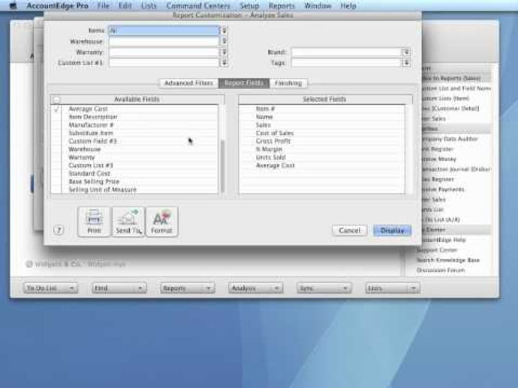Select Units Sold in Selected Fields
This screenshot has width=518, height=388.
pos(270,157)
